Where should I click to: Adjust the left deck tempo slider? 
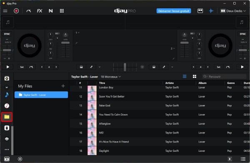point(7,50)
